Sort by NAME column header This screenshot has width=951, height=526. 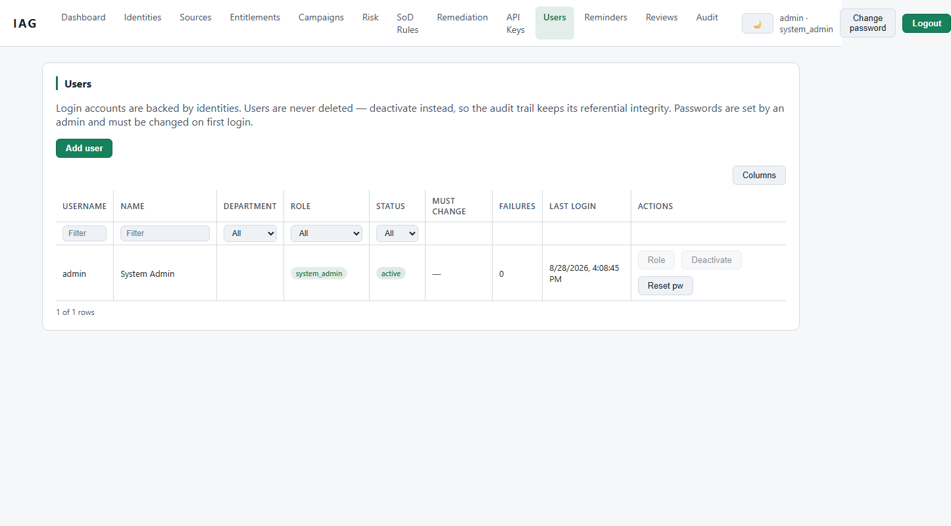tap(165, 206)
